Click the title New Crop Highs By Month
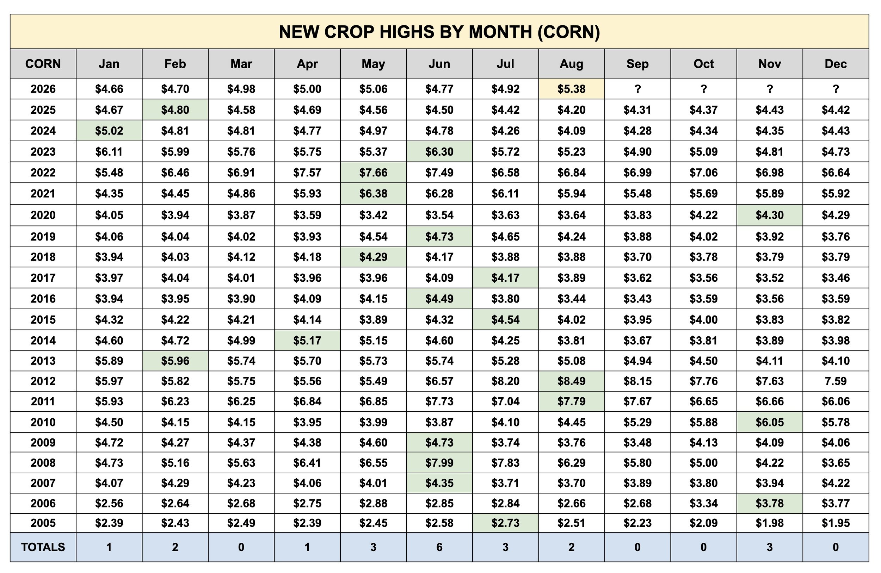The image size is (881, 573). pyautogui.click(x=439, y=32)
